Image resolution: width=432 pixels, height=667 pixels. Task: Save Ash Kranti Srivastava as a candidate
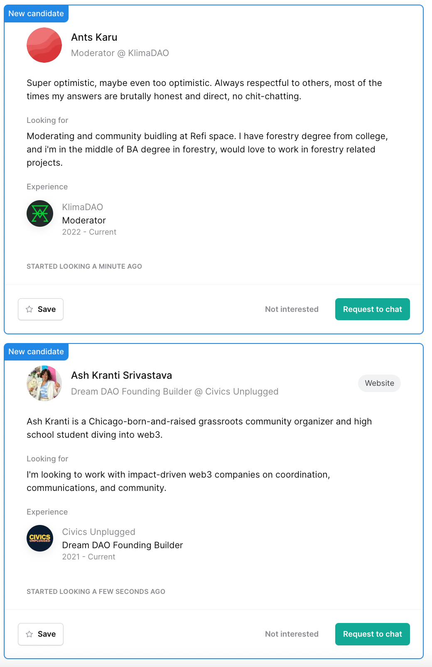pyautogui.click(x=41, y=634)
